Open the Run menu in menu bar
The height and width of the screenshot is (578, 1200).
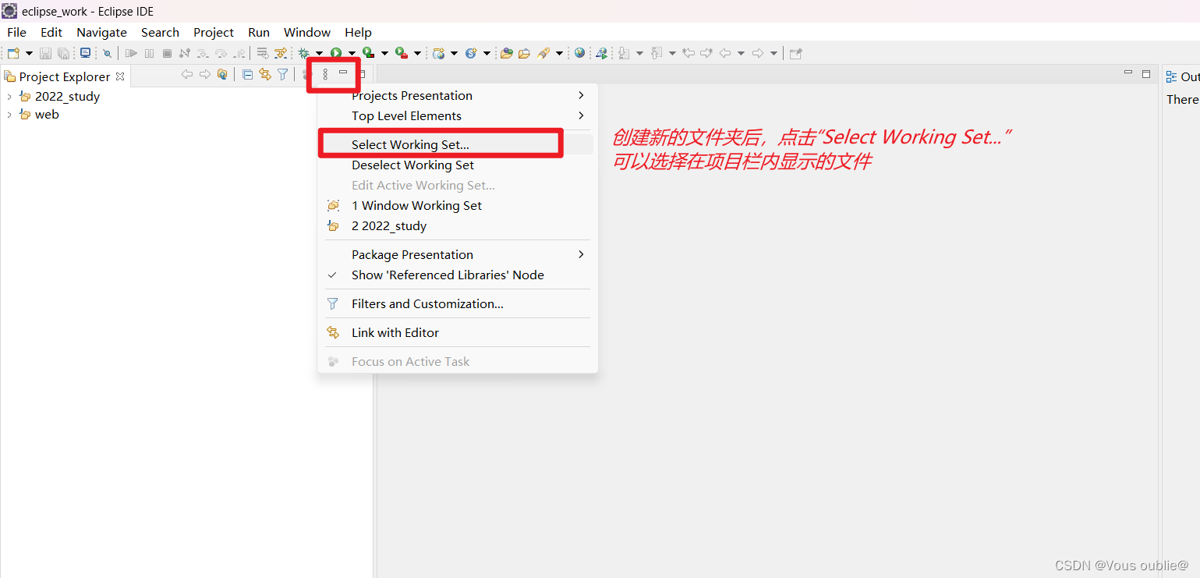(x=259, y=32)
